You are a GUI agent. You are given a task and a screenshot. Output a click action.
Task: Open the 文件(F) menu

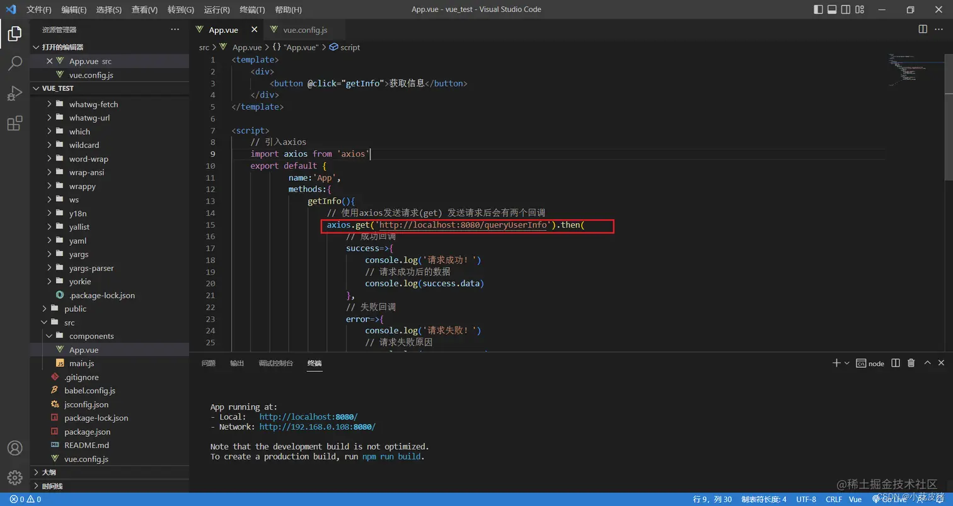[39, 9]
